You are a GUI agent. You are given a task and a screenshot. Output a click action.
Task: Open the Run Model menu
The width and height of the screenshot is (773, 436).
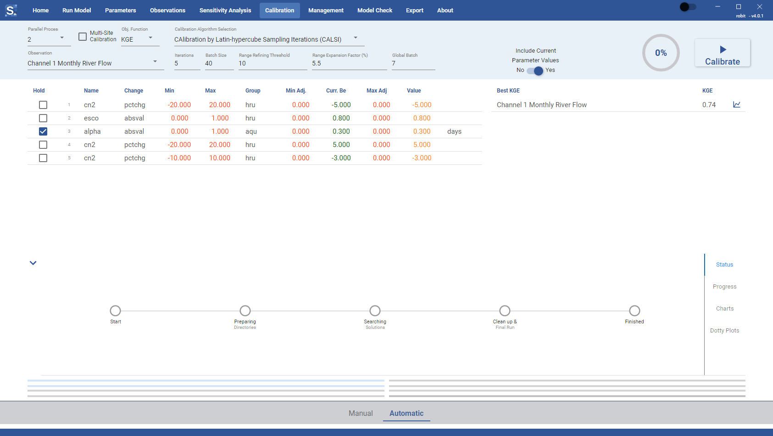click(77, 10)
